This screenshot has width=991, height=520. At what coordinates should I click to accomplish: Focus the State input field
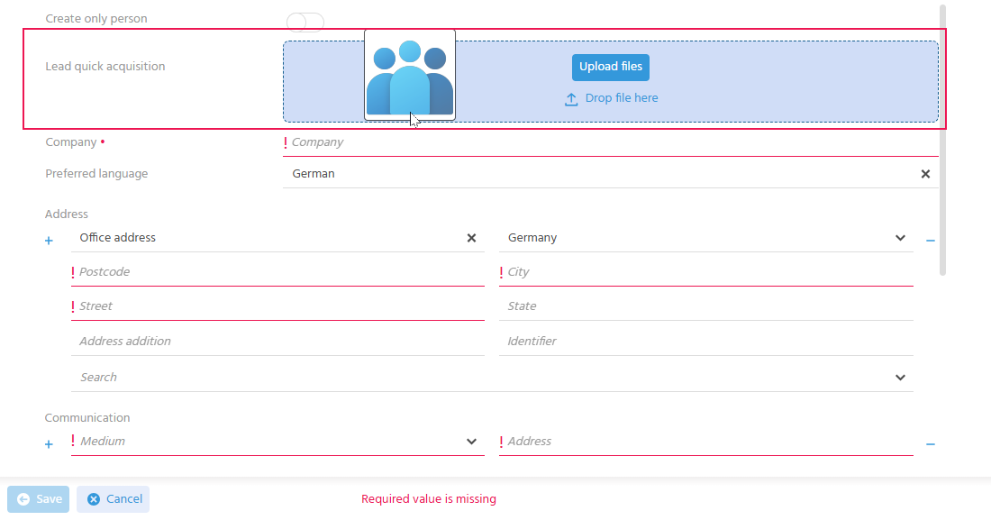coord(706,306)
